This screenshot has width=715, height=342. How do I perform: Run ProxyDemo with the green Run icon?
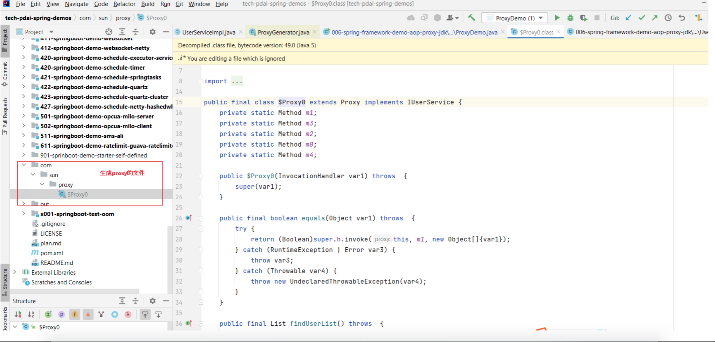557,18
